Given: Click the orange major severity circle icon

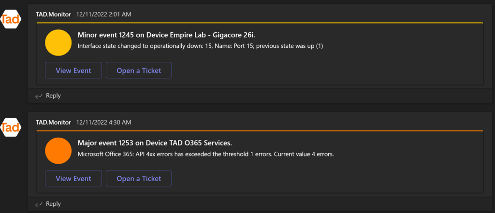Looking at the screenshot, I should tap(58, 151).
